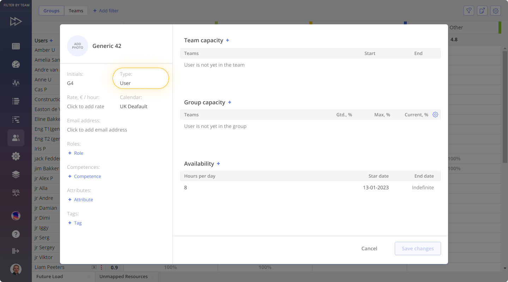Open the pulse activity icon in sidebar
Viewport: 508px width, 282px height.
16,83
